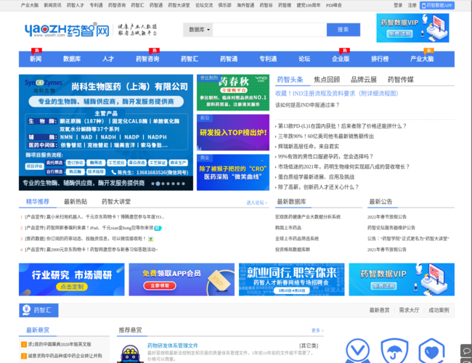Open 最新悬赏 in the 药智汇 header bar
Screen dimensions: 472x363
(379, 310)
